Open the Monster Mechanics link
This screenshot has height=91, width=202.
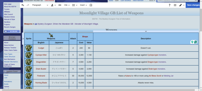pyautogui.click(x=11, y=62)
